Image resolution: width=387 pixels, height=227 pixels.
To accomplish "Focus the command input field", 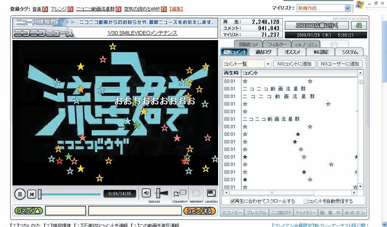I will (x=65, y=211).
